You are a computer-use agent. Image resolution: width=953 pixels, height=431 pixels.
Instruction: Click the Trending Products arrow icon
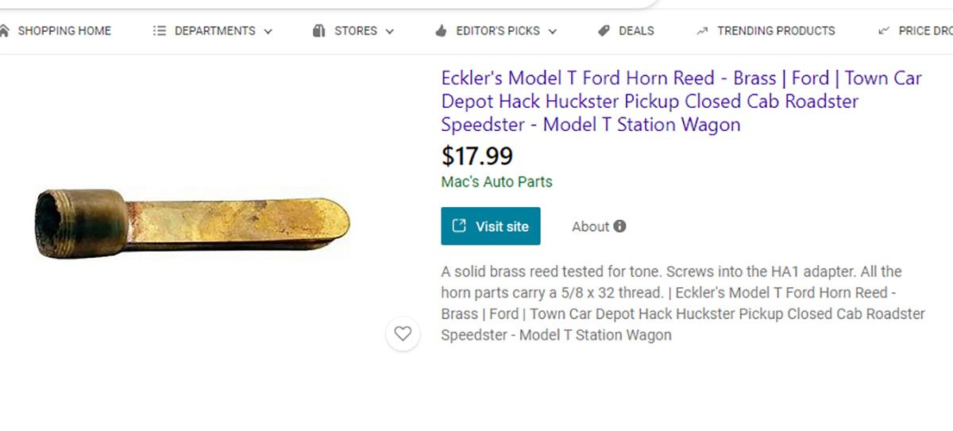coord(702,31)
